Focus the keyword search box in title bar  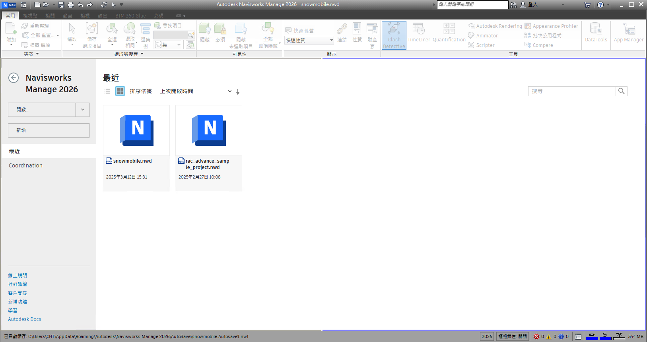pyautogui.click(x=472, y=4)
